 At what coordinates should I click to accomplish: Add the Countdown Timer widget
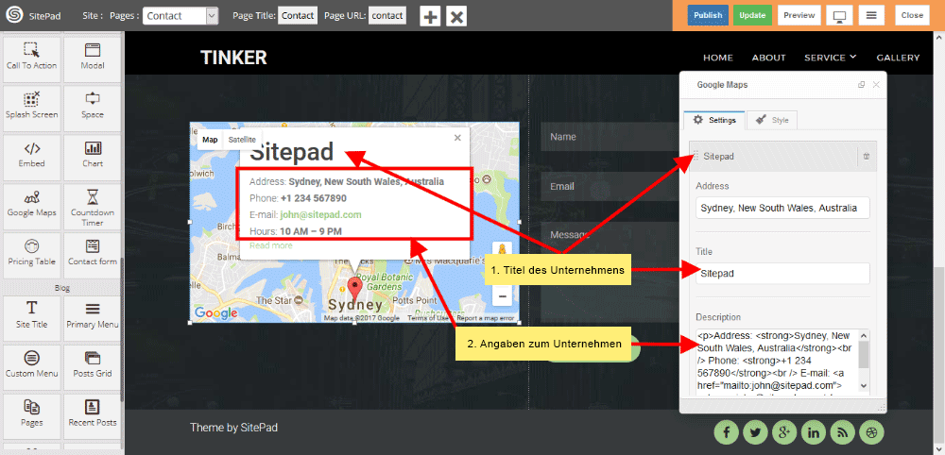coord(93,207)
